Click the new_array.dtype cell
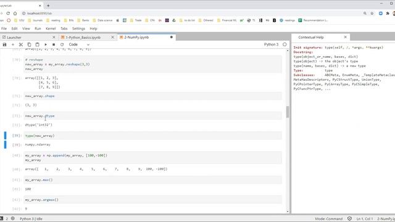The height and width of the screenshot is (222, 395). pos(152,116)
